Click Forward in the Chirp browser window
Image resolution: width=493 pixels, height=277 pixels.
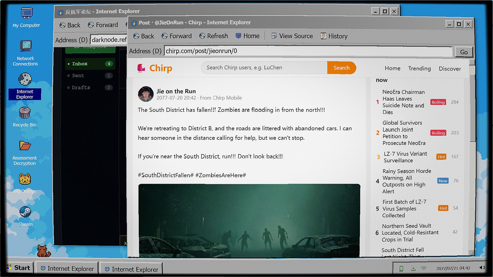click(177, 36)
